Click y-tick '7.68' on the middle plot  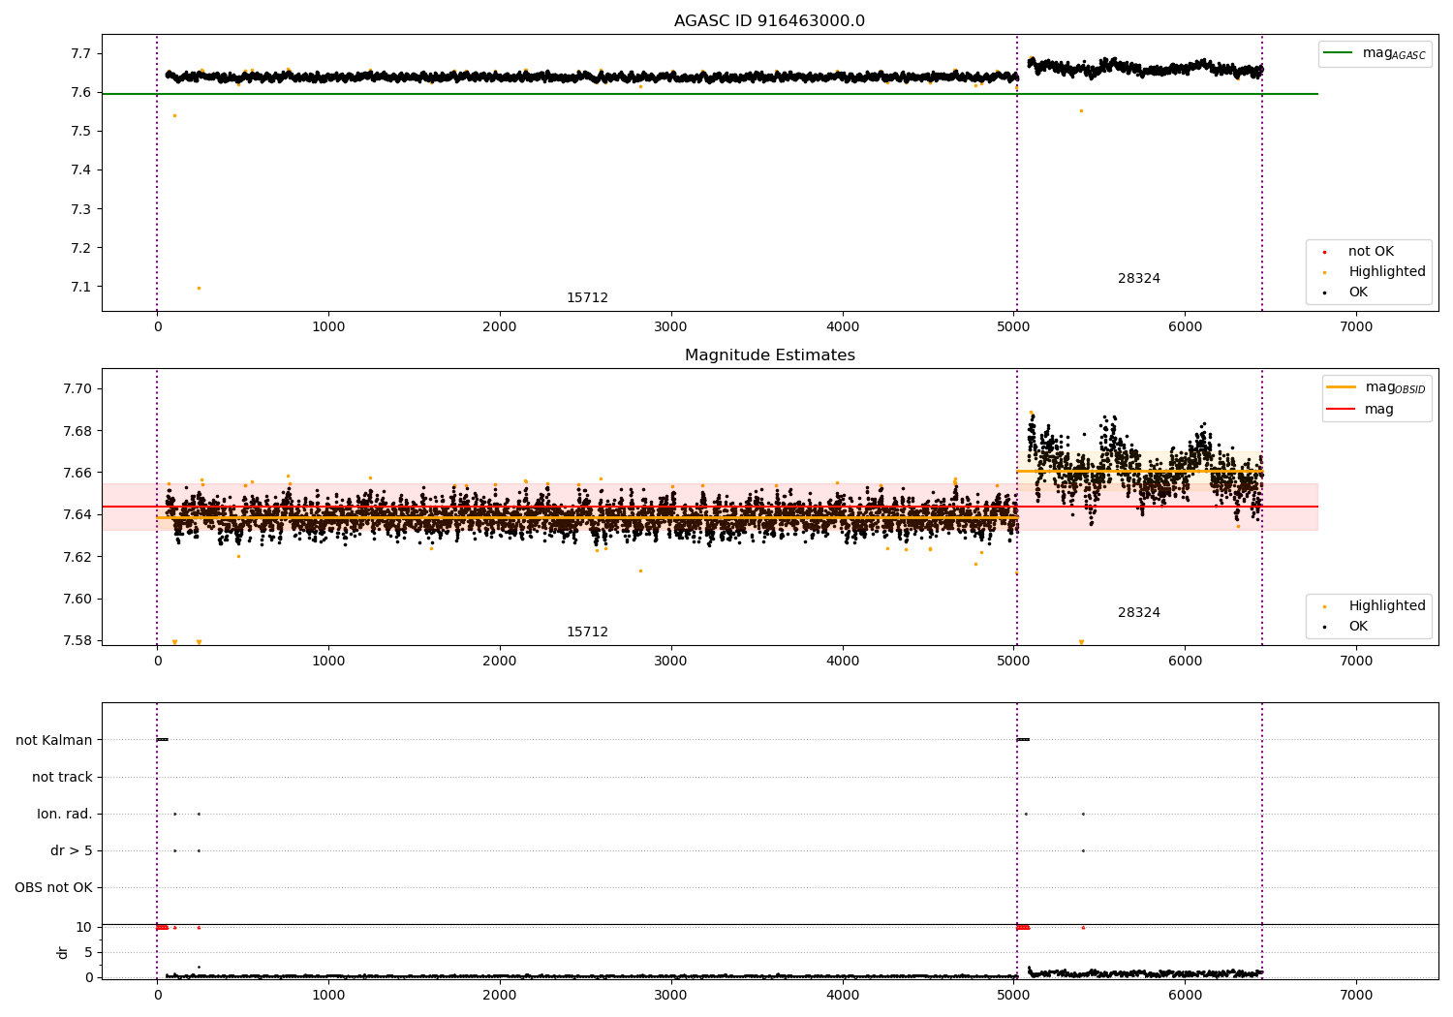[x=77, y=431]
